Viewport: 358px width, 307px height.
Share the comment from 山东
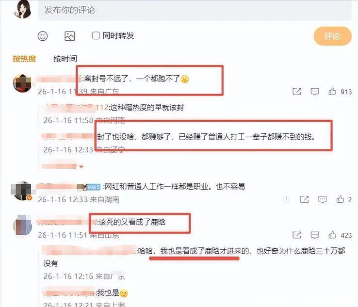pos(297,235)
